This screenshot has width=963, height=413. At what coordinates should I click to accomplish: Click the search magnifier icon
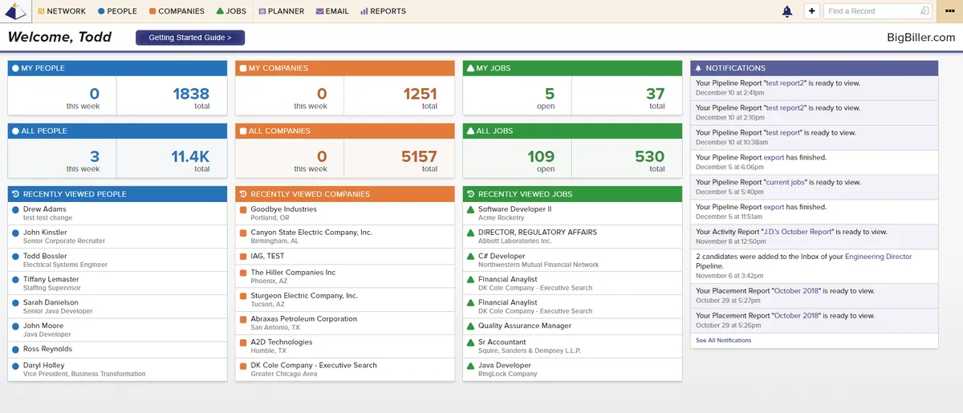(x=924, y=11)
